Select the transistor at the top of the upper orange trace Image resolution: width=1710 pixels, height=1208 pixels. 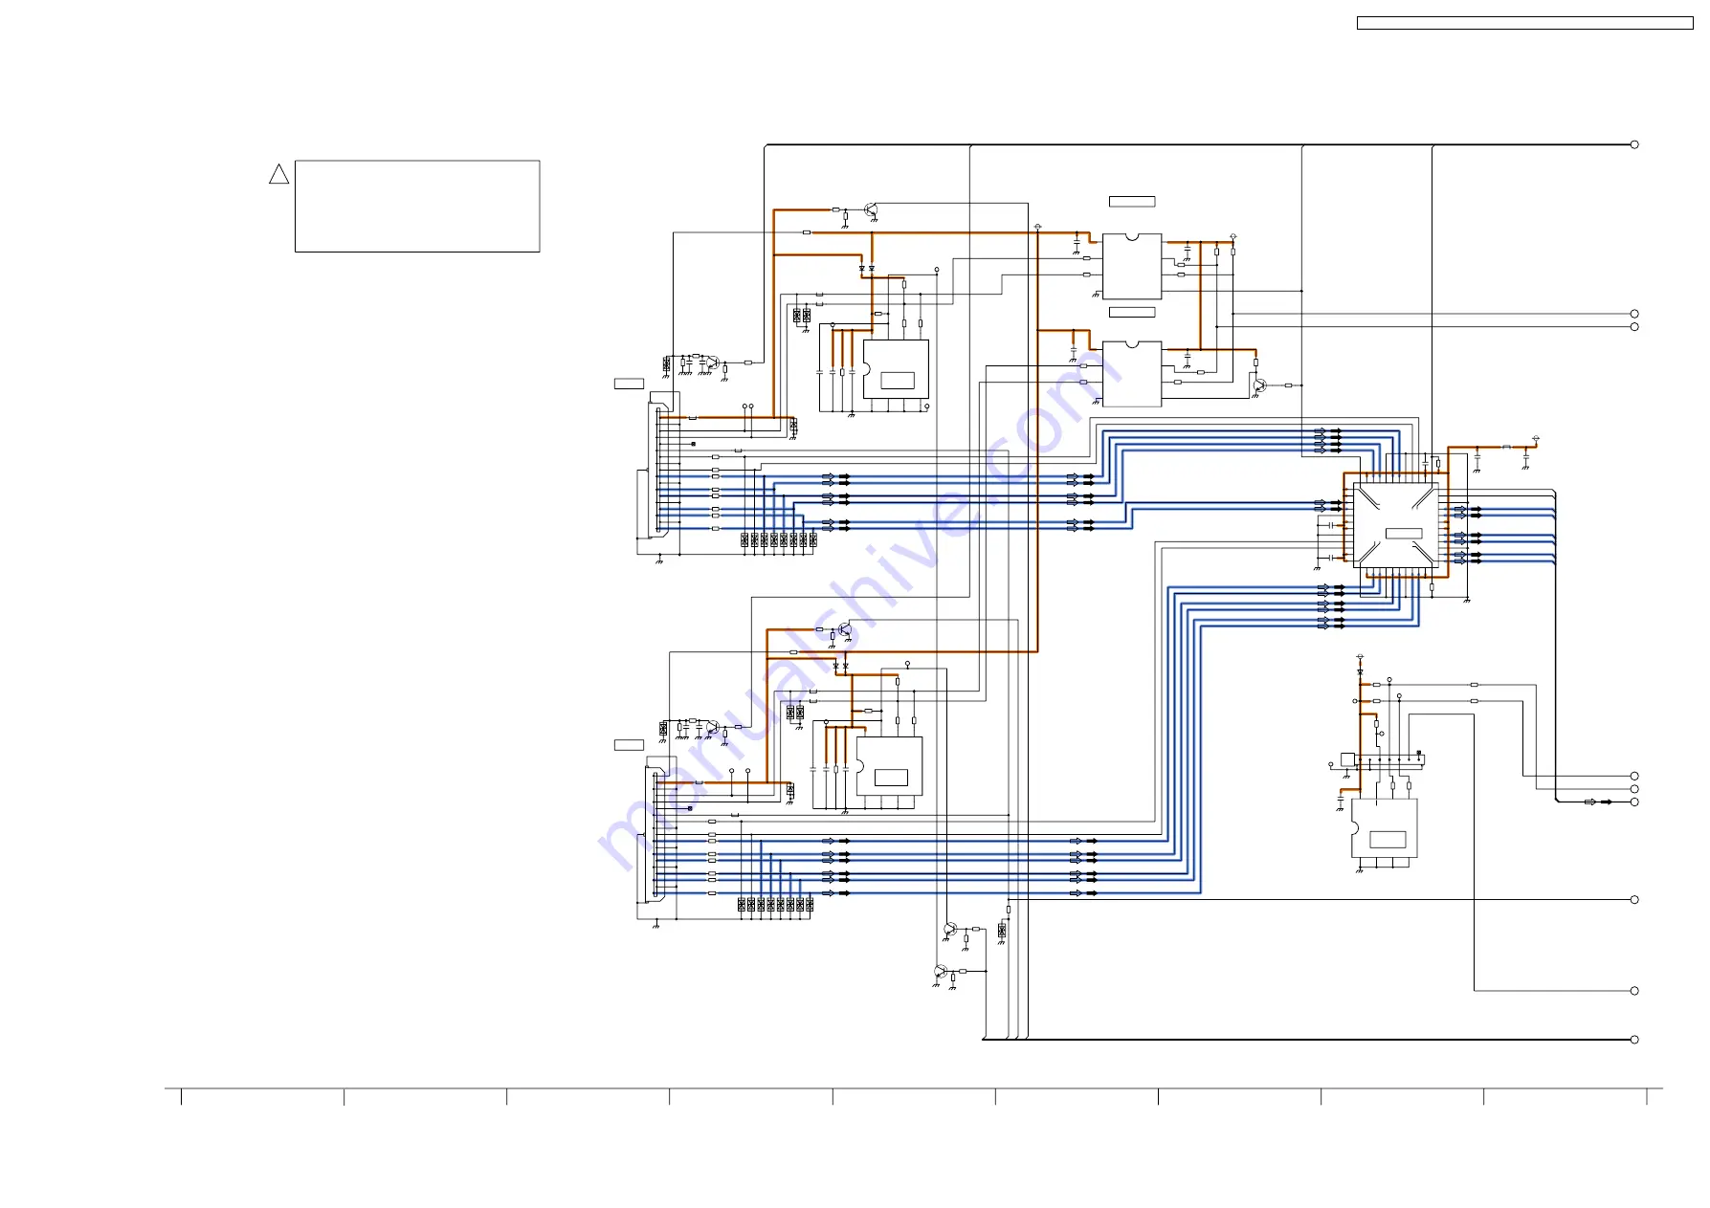click(871, 209)
